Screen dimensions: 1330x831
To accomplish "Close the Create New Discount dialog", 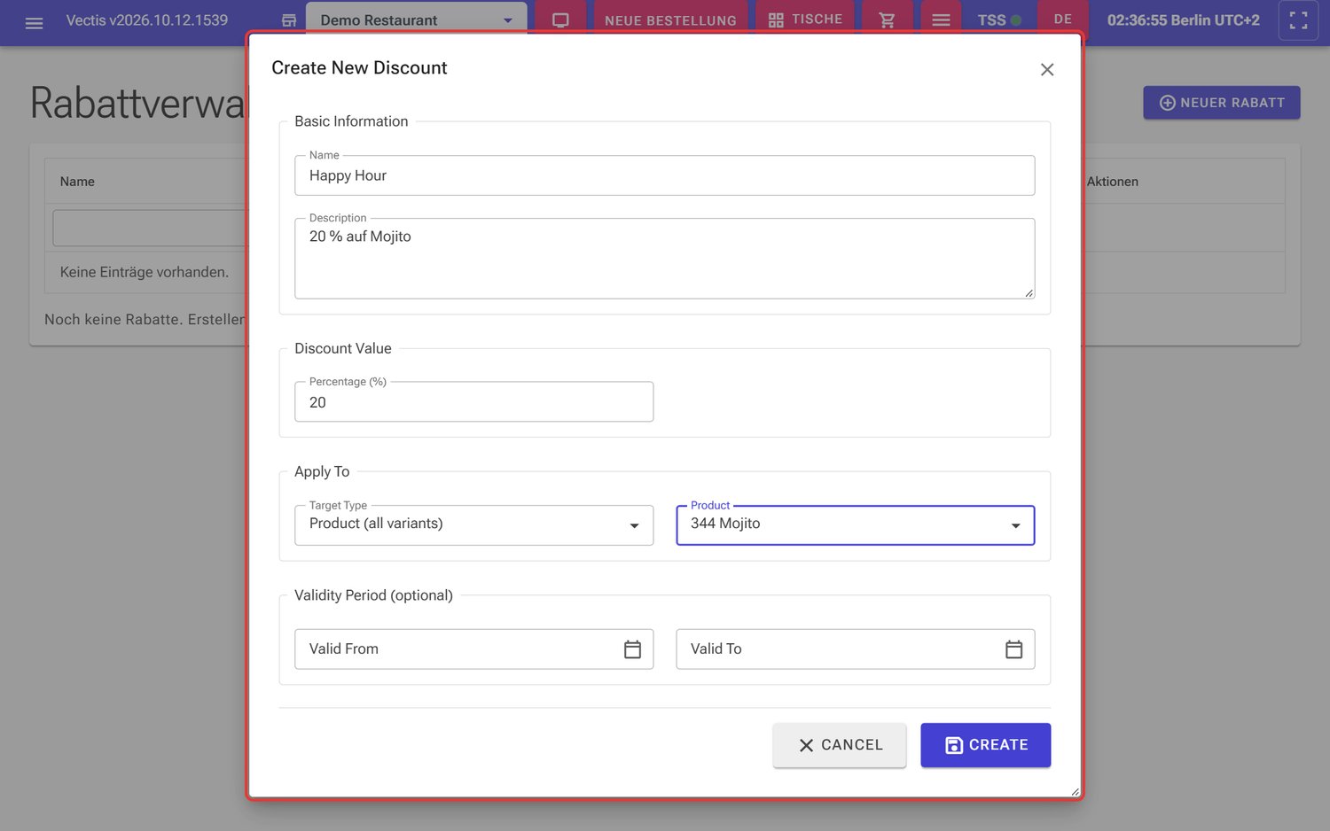I will (x=1047, y=69).
